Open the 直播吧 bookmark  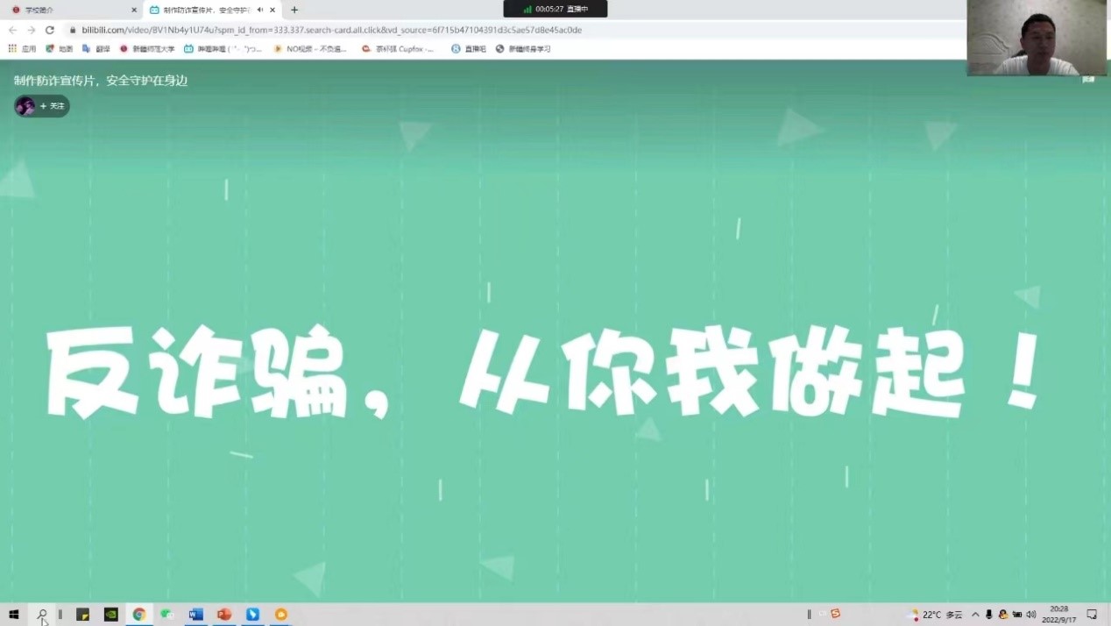coord(469,49)
